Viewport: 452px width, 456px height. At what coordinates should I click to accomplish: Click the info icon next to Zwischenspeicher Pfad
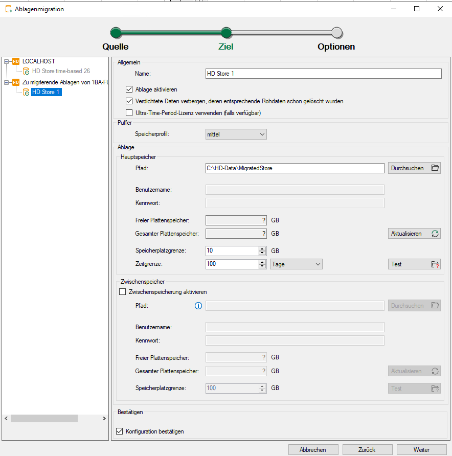[199, 306]
